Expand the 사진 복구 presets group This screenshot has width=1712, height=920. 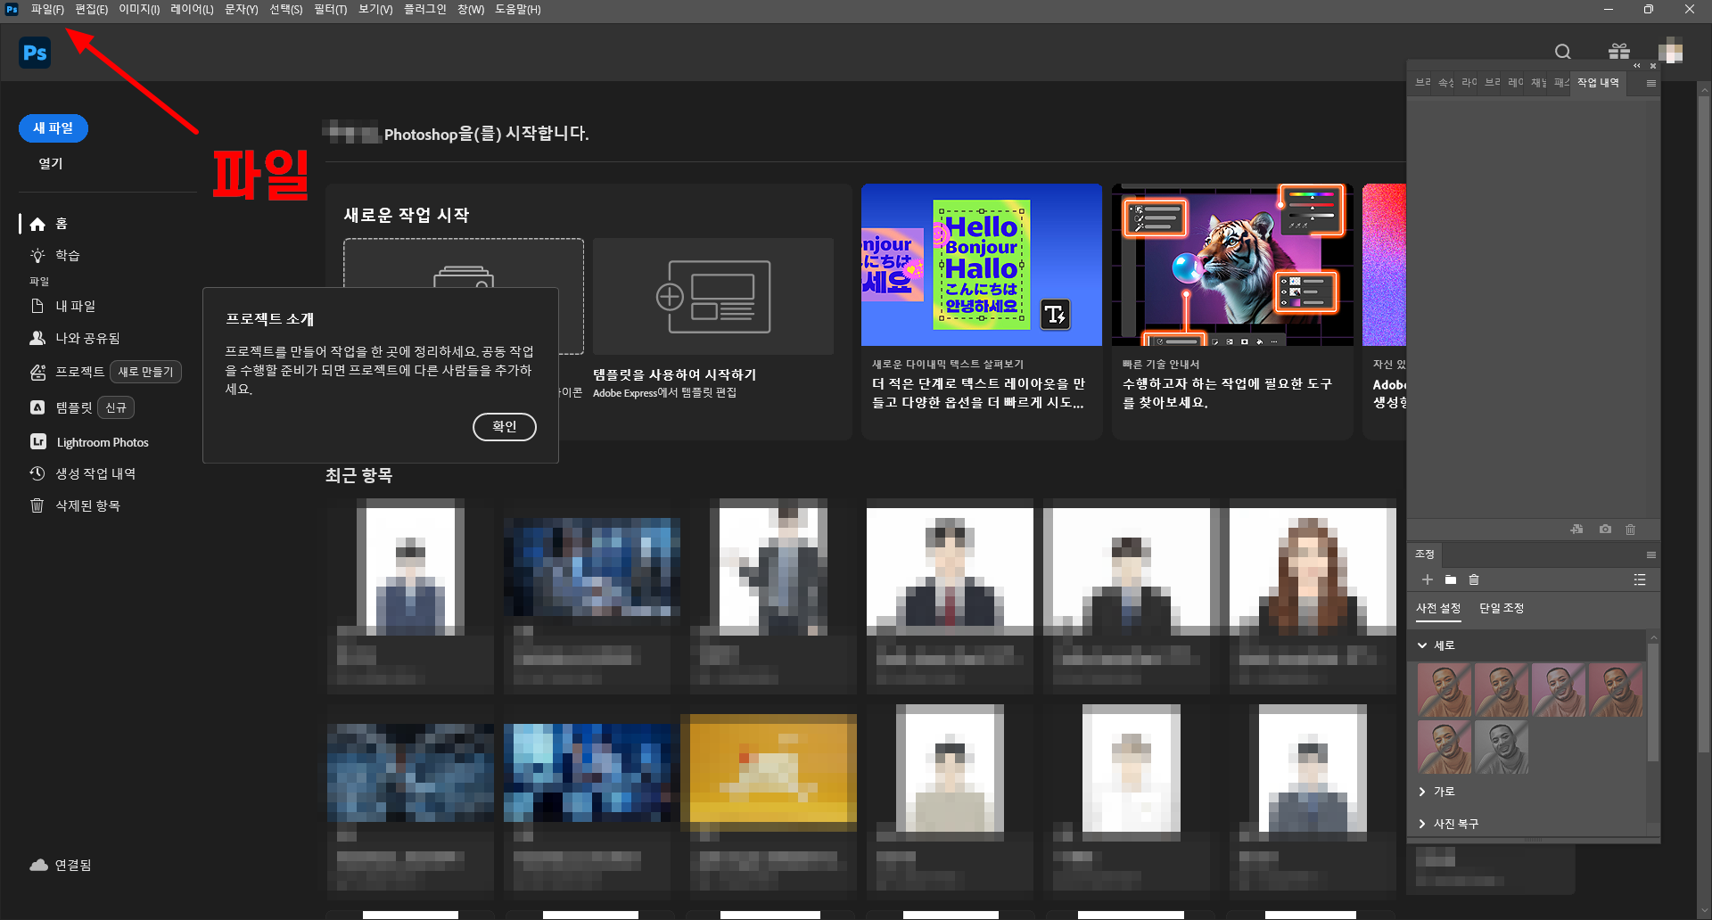(x=1422, y=824)
